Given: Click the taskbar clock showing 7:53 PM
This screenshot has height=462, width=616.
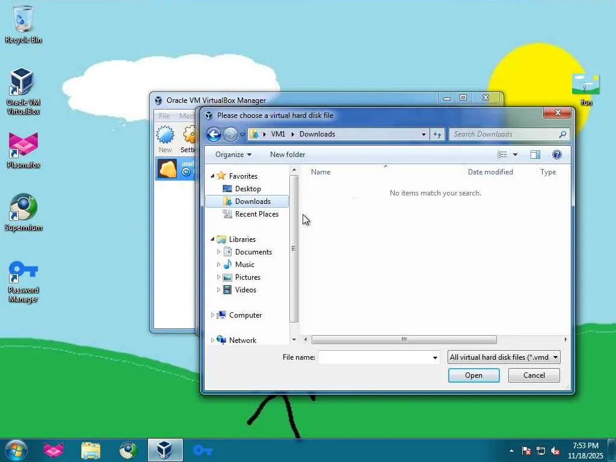Looking at the screenshot, I should pos(585,450).
